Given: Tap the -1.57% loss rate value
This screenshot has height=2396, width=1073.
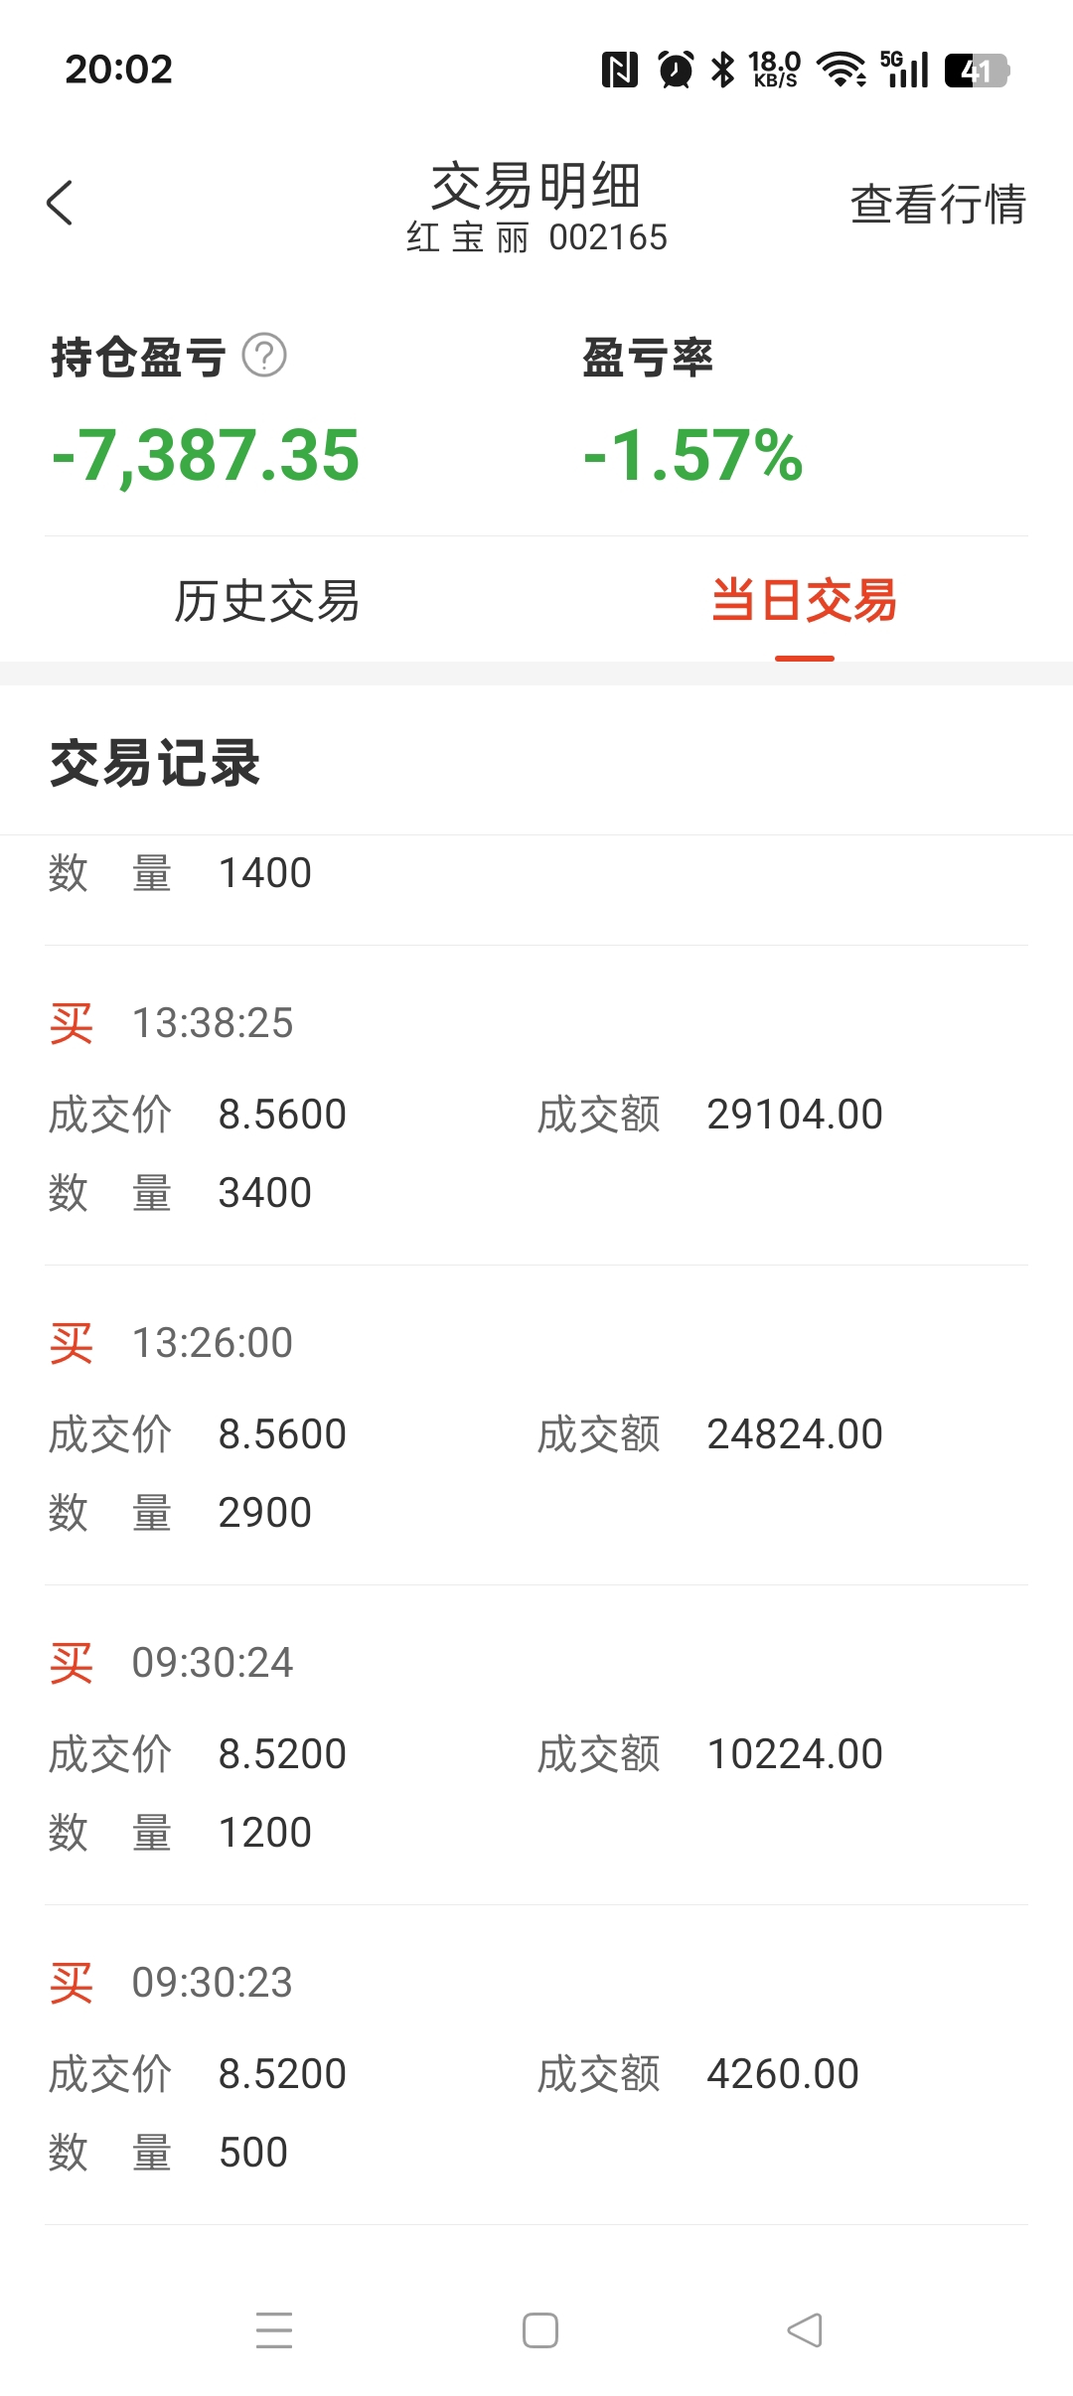Looking at the screenshot, I should tap(692, 456).
